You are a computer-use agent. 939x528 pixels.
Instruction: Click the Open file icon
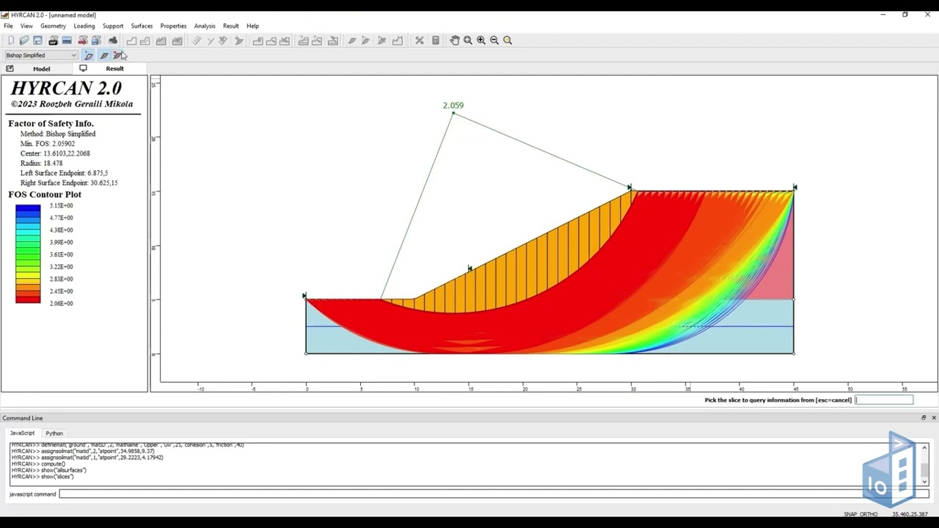(24, 40)
